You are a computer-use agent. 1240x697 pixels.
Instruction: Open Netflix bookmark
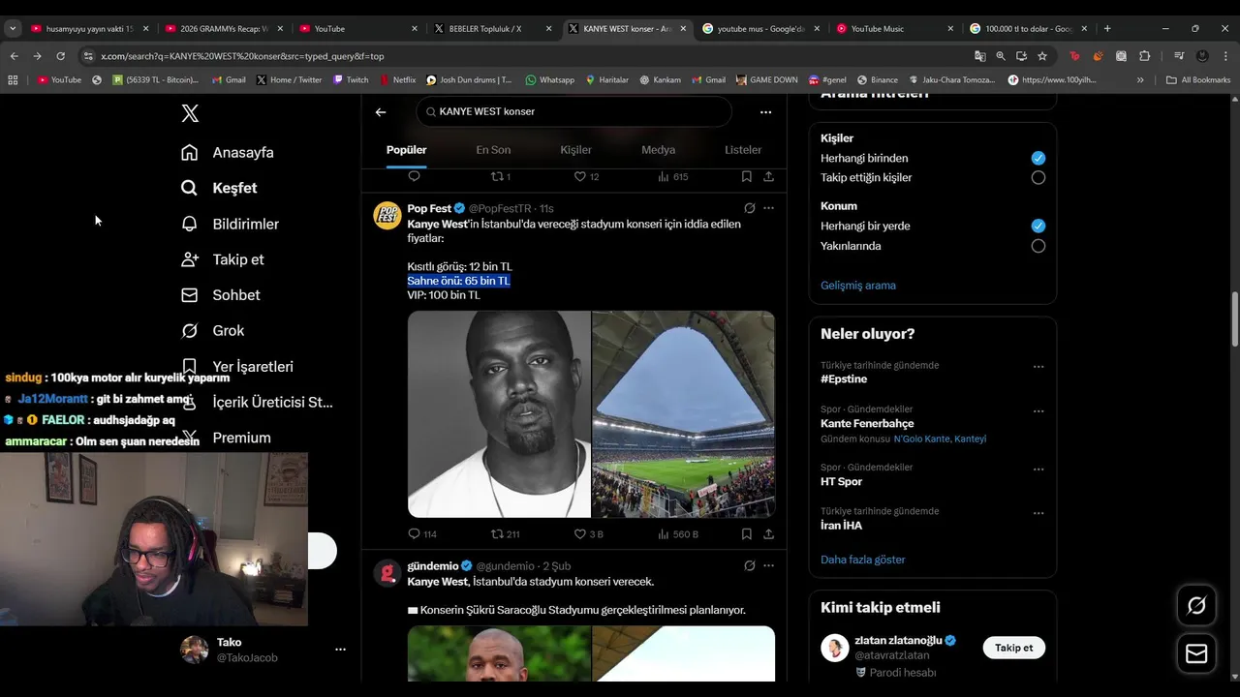point(397,80)
